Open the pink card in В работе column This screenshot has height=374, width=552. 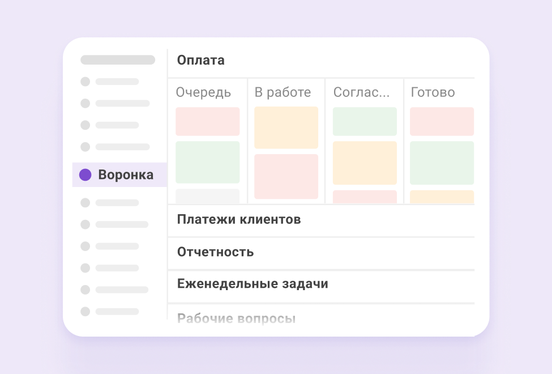286,177
